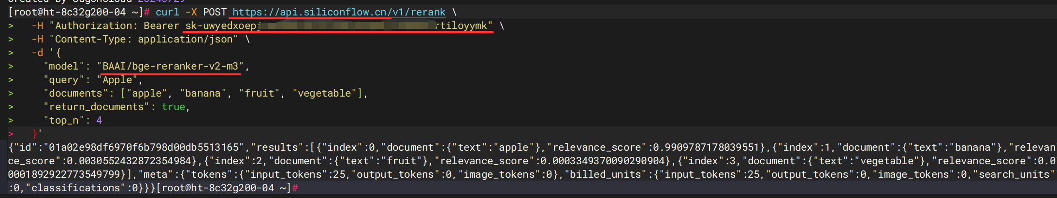Click the siliconflow rerank API URL

click(x=339, y=12)
